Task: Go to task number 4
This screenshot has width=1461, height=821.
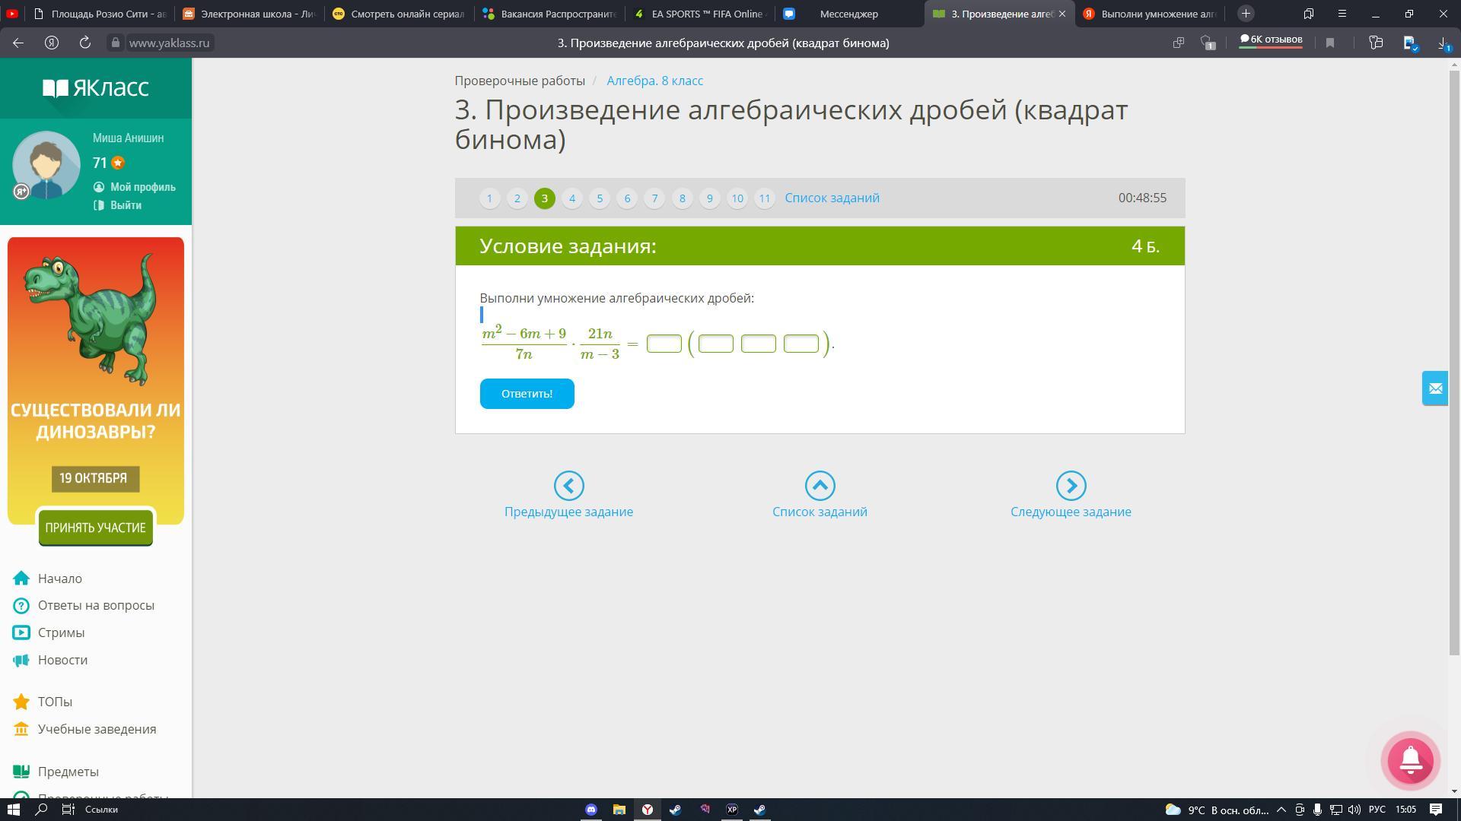Action: 571,198
